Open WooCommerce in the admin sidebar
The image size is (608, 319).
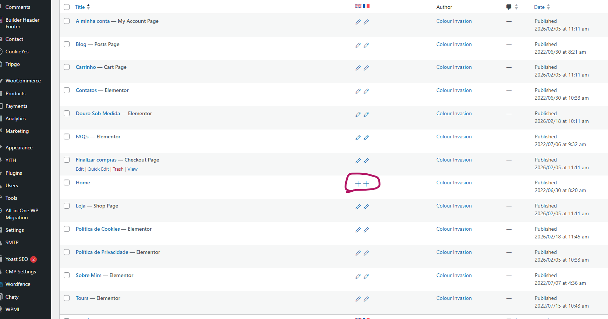click(x=23, y=81)
